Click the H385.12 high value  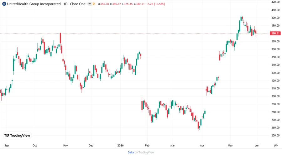pyautogui.click(x=115, y=4)
